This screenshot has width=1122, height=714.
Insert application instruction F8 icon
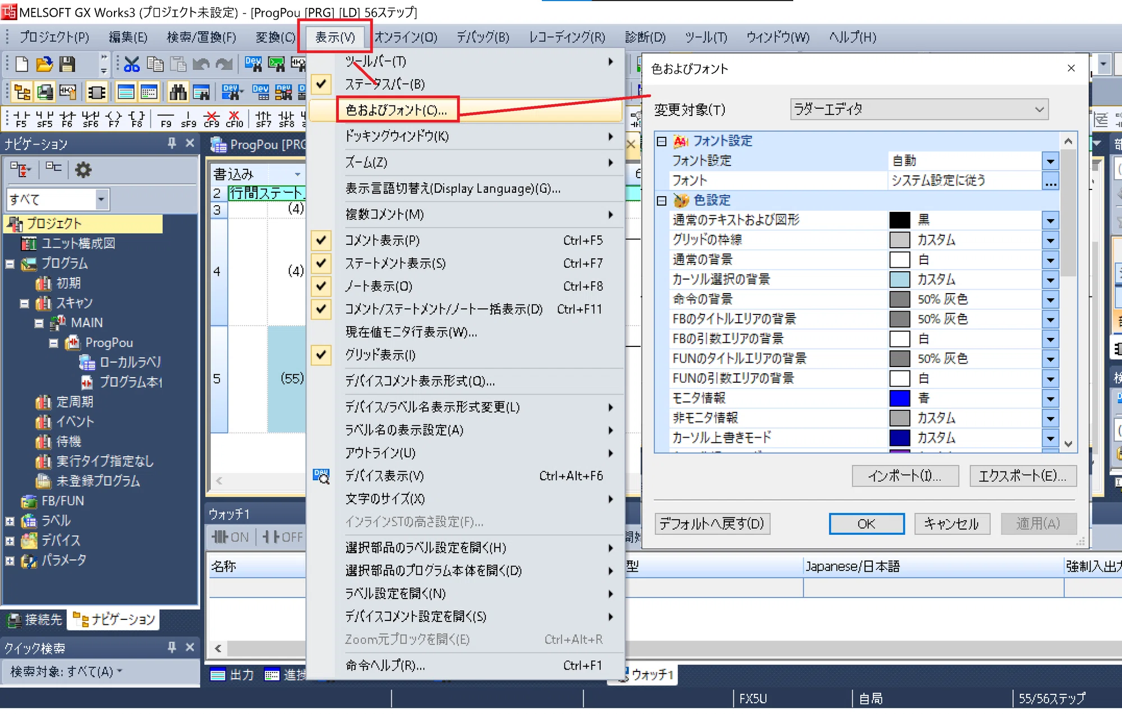(x=137, y=118)
